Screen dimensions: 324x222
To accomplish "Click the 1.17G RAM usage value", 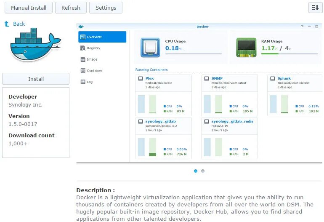I will [269, 48].
